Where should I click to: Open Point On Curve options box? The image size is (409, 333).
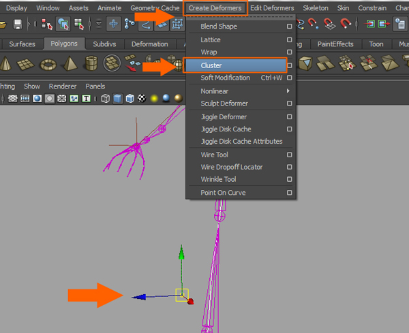289,193
